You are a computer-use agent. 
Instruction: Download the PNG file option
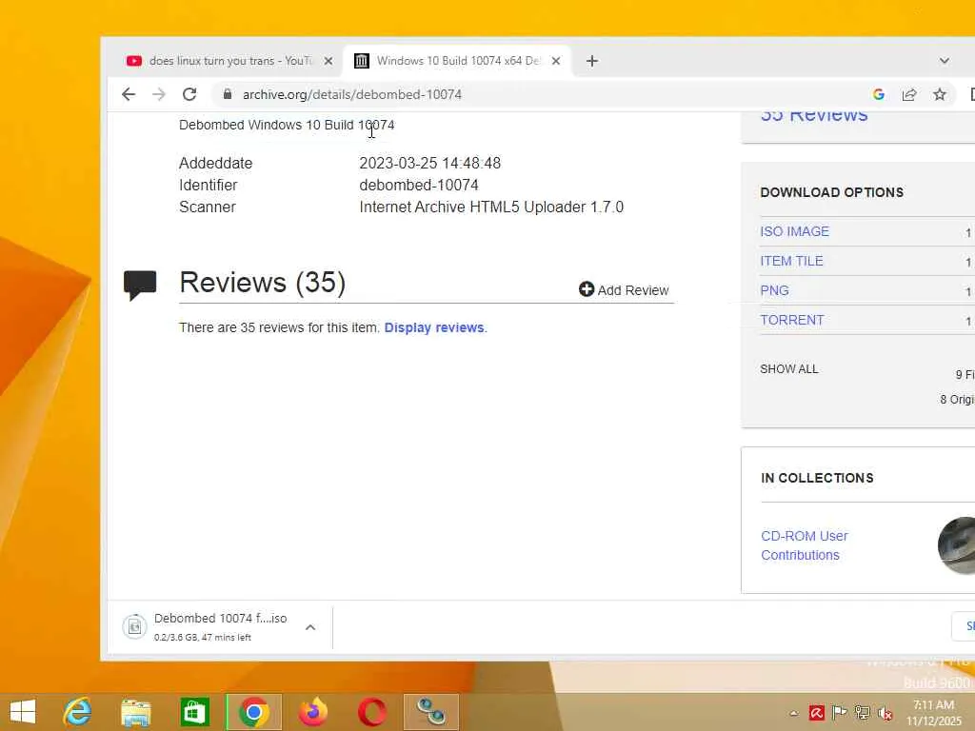774,290
